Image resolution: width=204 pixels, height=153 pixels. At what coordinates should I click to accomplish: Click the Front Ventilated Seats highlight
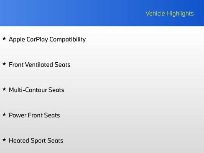click(x=40, y=65)
